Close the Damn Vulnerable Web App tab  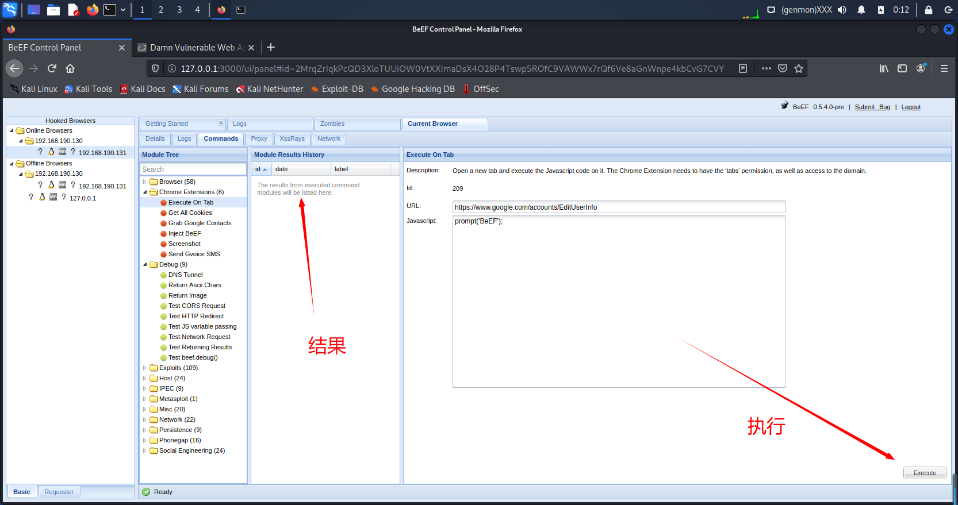coord(251,48)
